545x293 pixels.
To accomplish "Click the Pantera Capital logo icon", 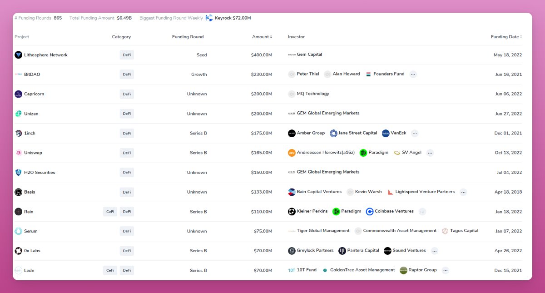I will pyautogui.click(x=342, y=251).
